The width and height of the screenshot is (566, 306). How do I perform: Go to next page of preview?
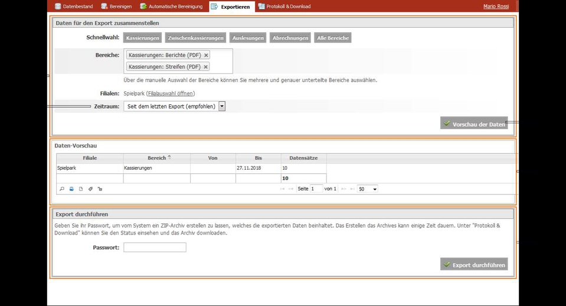[x=343, y=189]
